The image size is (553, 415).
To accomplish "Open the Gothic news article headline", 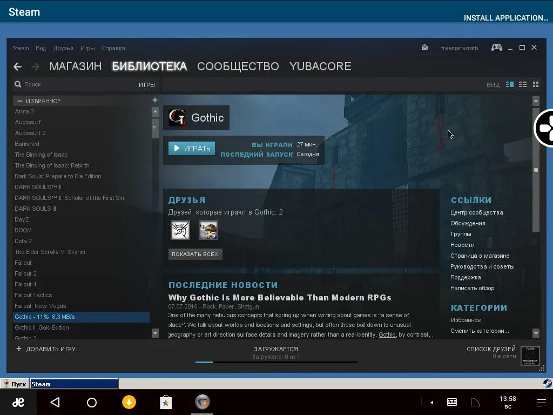I will (280, 298).
